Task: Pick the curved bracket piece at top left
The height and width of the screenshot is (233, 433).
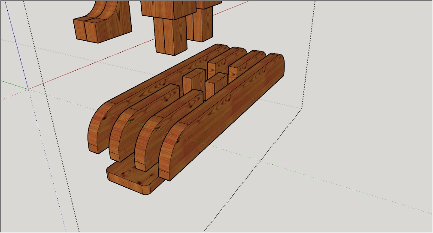Action: click(103, 22)
